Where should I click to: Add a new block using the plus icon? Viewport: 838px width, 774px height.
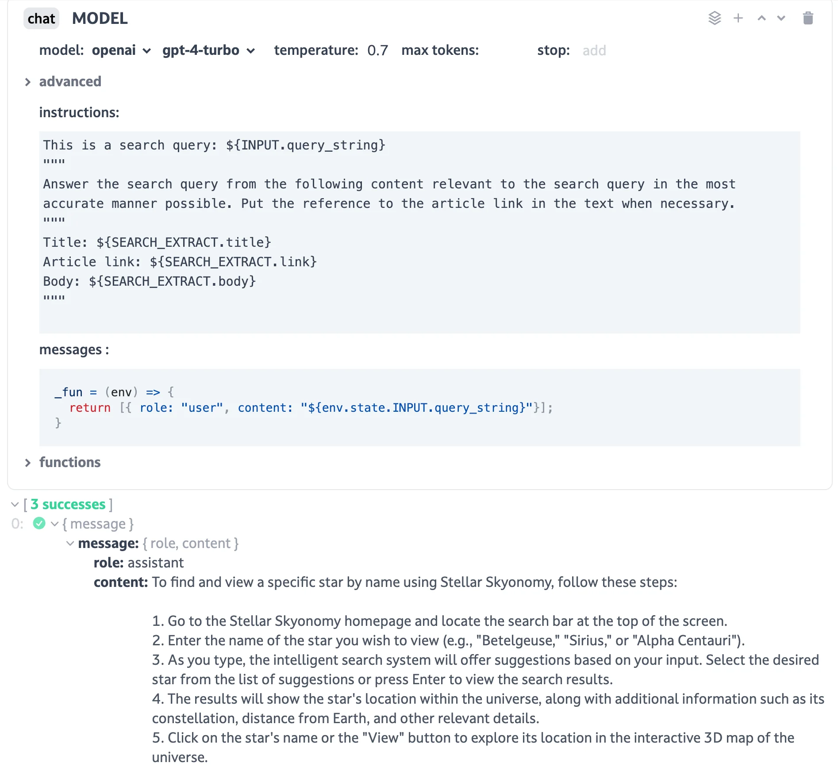pyautogui.click(x=738, y=18)
